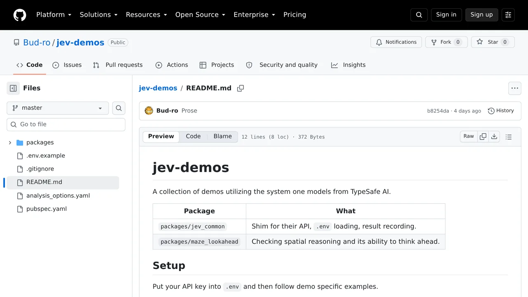Open the Security and quality tab
The height and width of the screenshot is (297, 528).
coord(282,65)
